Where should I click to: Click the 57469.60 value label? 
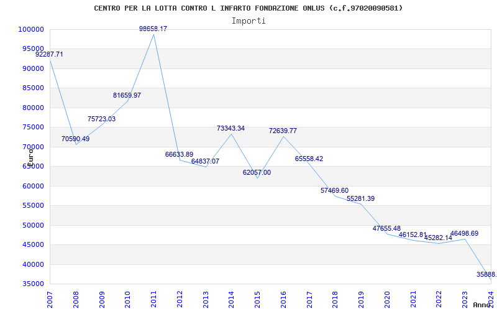pos(334,190)
